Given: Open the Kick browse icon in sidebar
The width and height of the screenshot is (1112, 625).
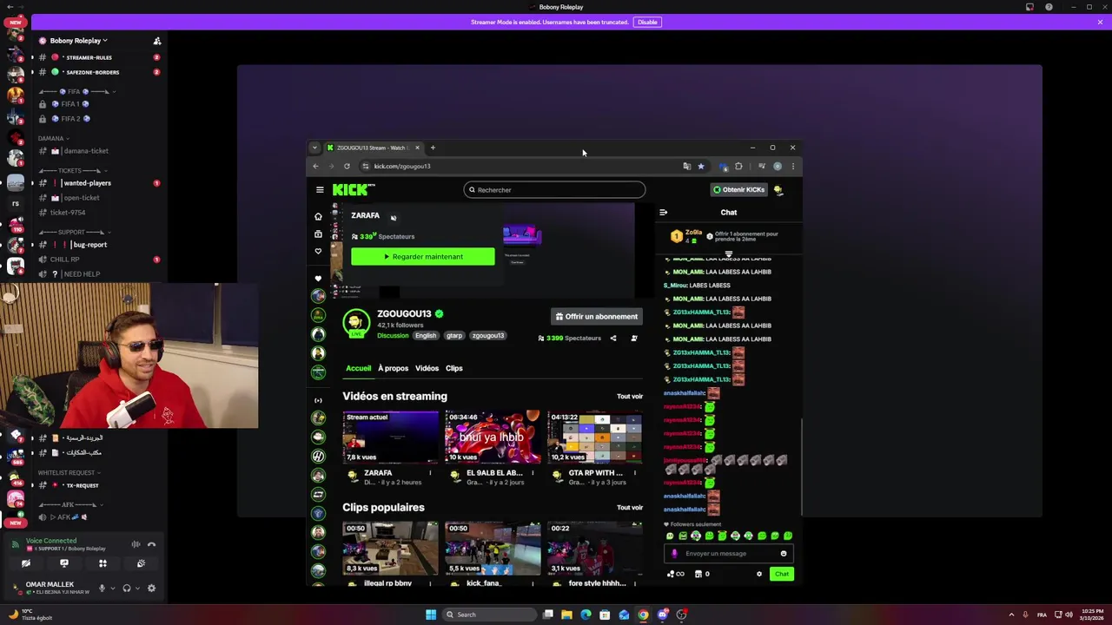Looking at the screenshot, I should pos(318,234).
